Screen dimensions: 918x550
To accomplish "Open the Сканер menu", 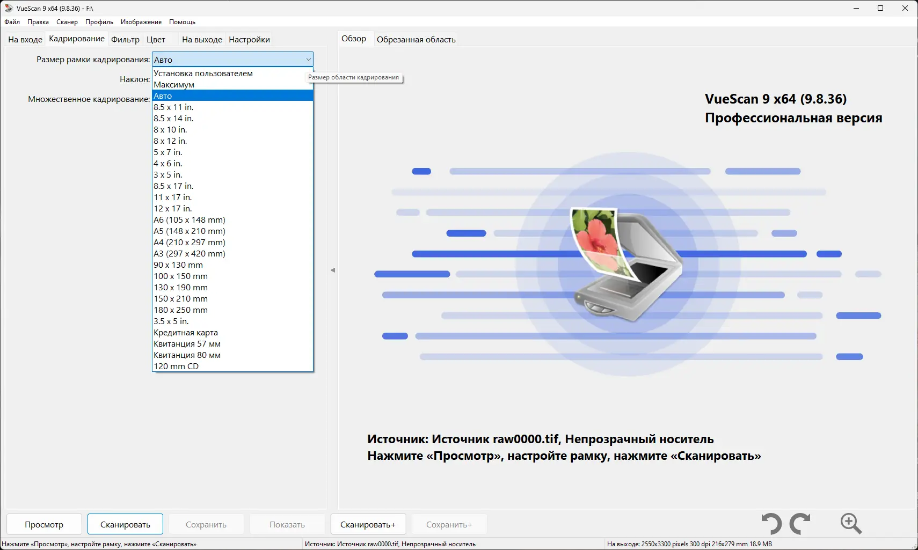I will pos(67,22).
